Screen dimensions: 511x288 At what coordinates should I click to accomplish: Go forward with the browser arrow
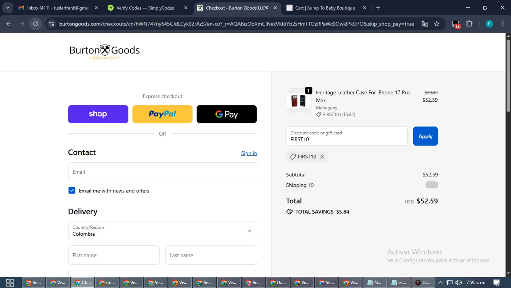(x=22, y=24)
